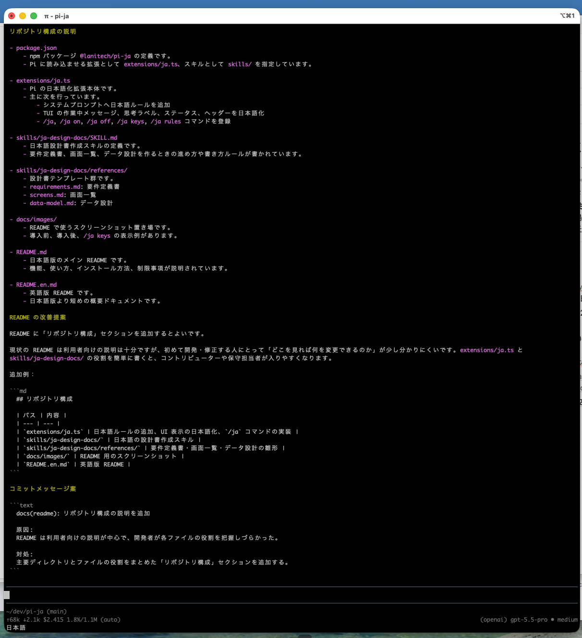Click the 'screens.md' file name
Screen dimensions: 582x638
click(47, 195)
